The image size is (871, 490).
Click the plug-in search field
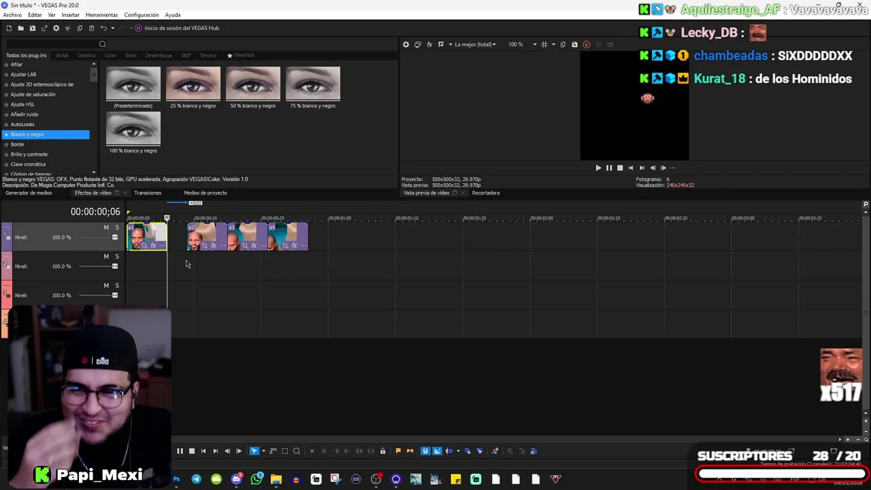pos(56,44)
